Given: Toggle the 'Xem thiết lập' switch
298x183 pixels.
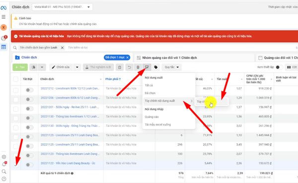Looking at the screenshot, I should click(x=279, y=67).
